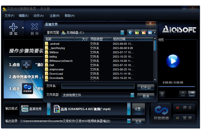Open the view menu arrow in dialog toolbar
Image resolution: width=201 pixels, height=134 pixels.
point(155,33)
